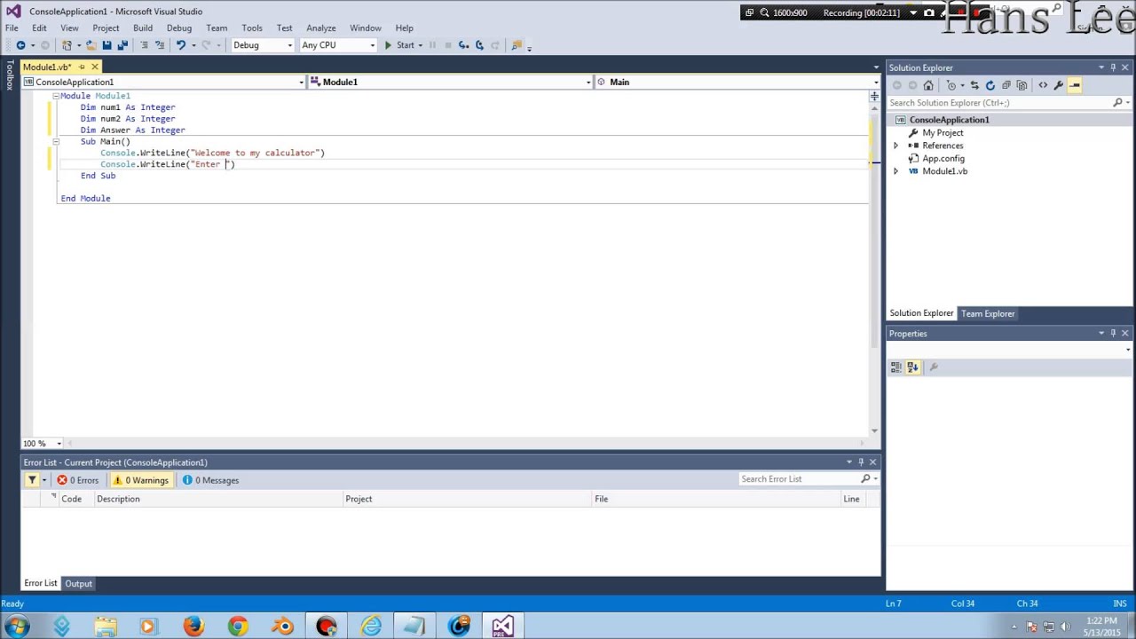Comment out selected lines icon

pos(145,45)
